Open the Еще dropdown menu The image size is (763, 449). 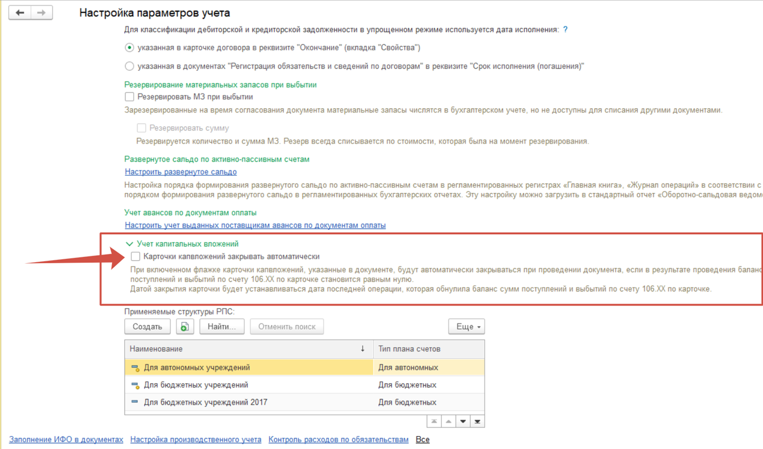click(x=467, y=326)
